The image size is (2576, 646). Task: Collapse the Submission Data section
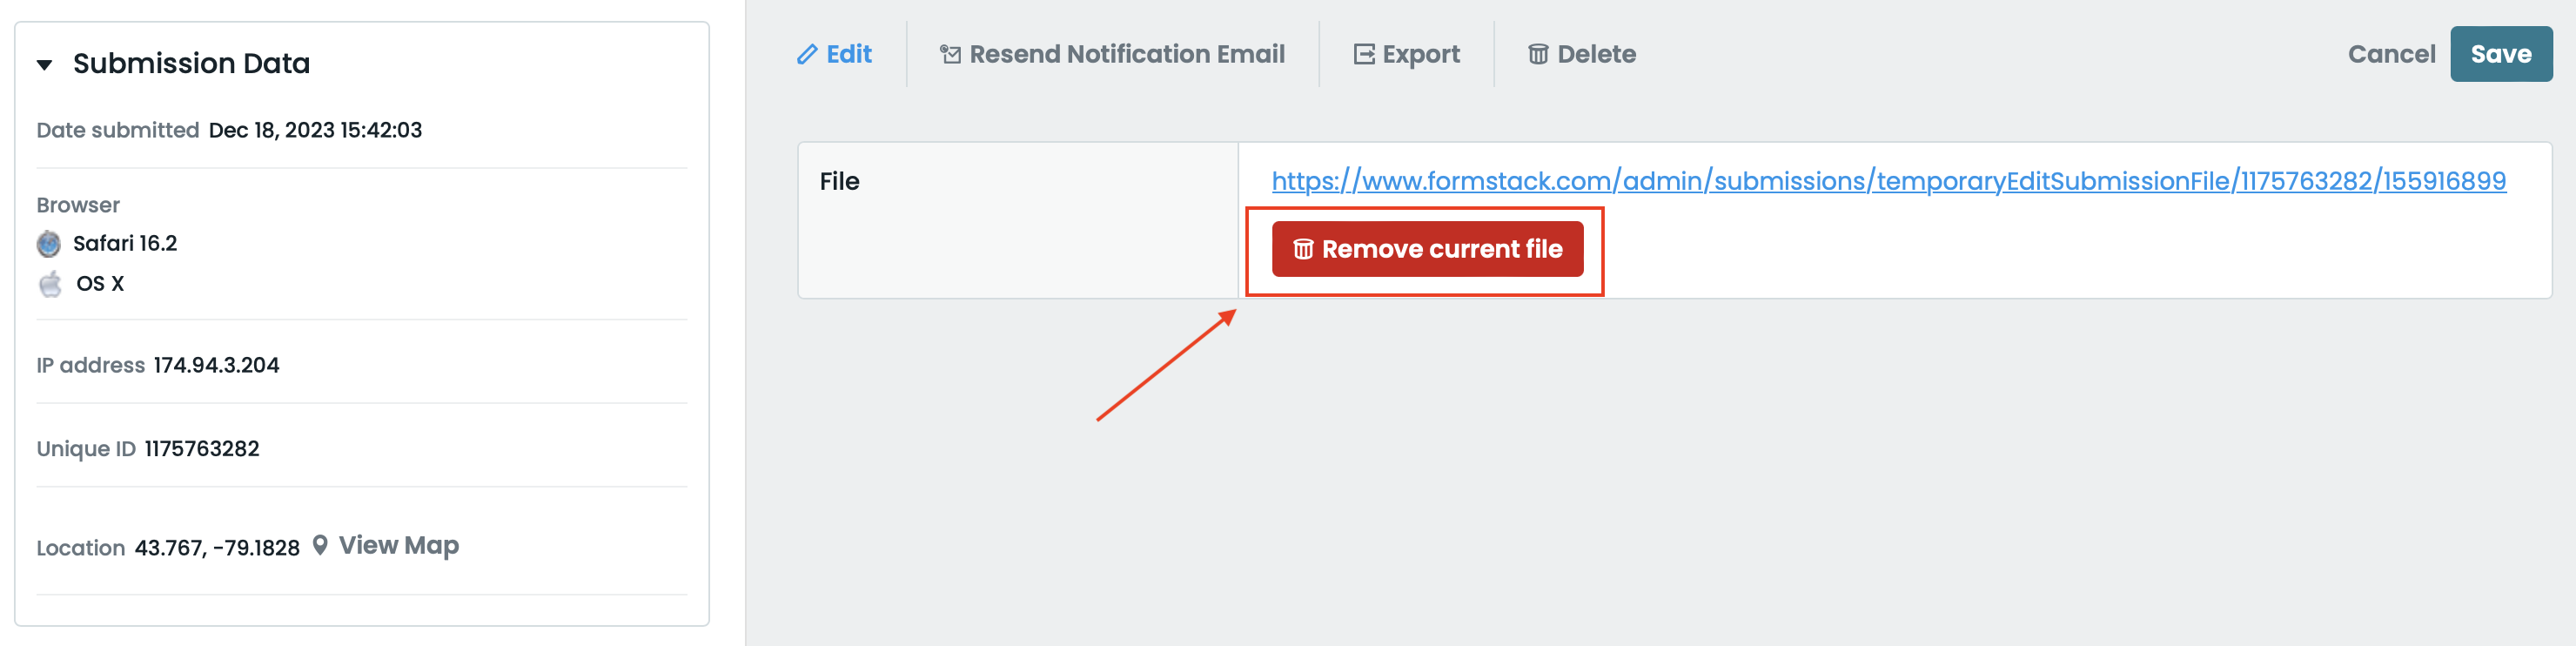tap(45, 65)
